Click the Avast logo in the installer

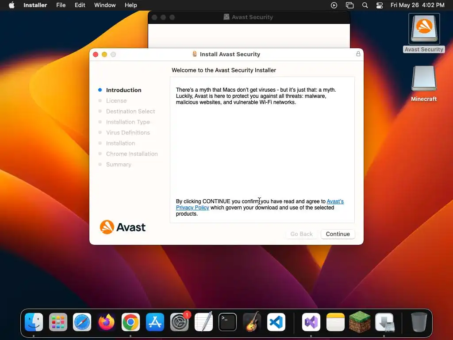[x=123, y=227]
